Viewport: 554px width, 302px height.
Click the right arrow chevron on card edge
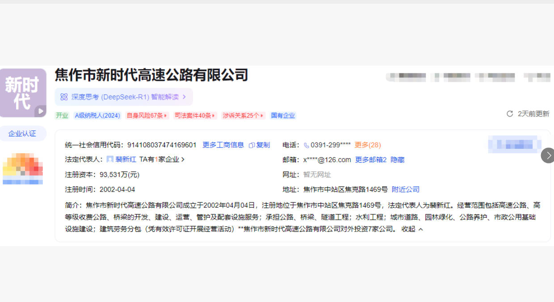pyautogui.click(x=548, y=155)
